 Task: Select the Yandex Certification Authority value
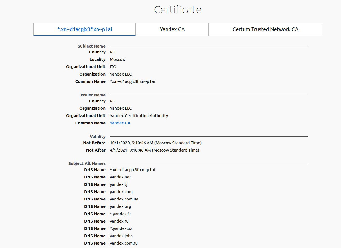[139, 116]
